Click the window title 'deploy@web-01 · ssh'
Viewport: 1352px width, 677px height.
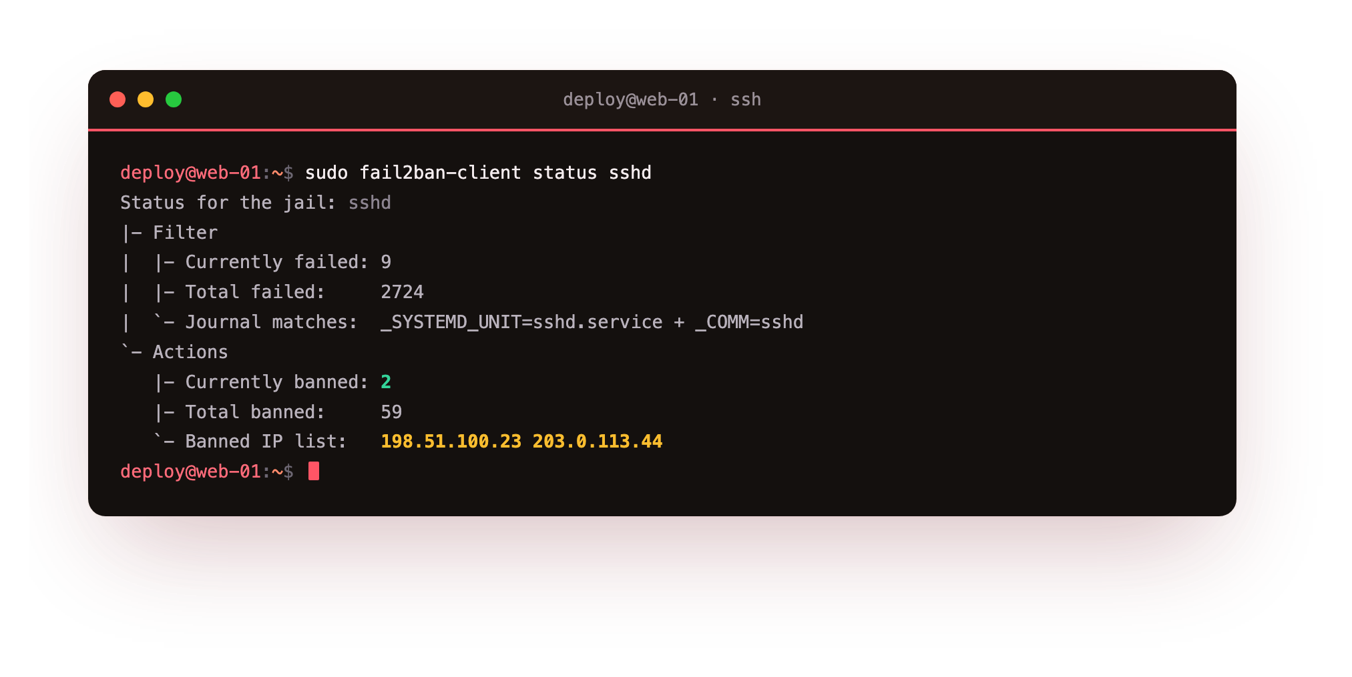(662, 99)
